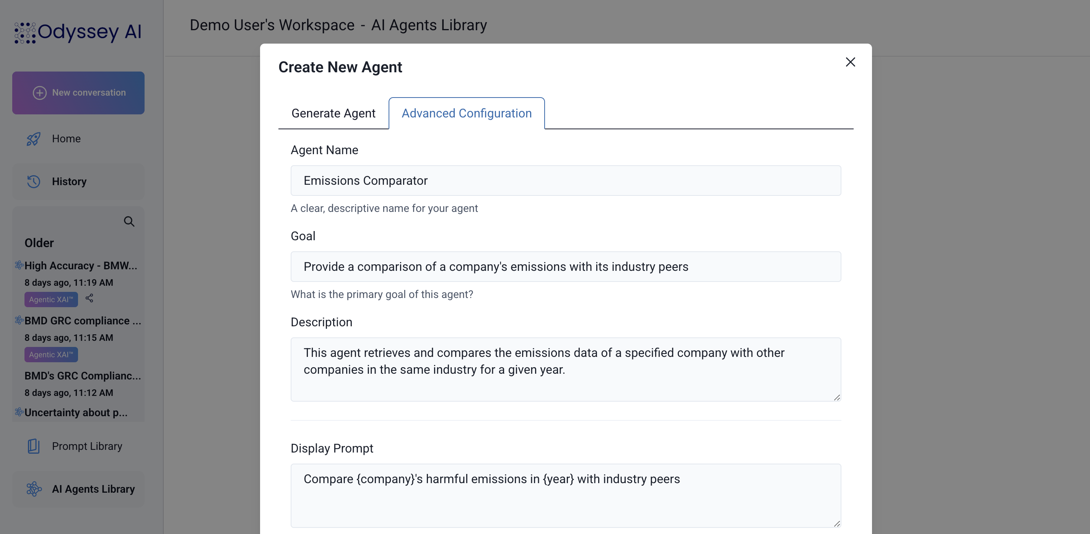Click timestamp 8 days ago, 11:19 AM
This screenshot has height=534, width=1090.
pyautogui.click(x=68, y=283)
